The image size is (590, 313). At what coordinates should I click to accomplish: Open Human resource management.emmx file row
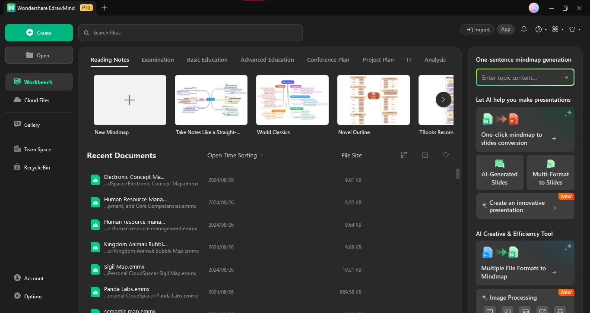coord(269,225)
